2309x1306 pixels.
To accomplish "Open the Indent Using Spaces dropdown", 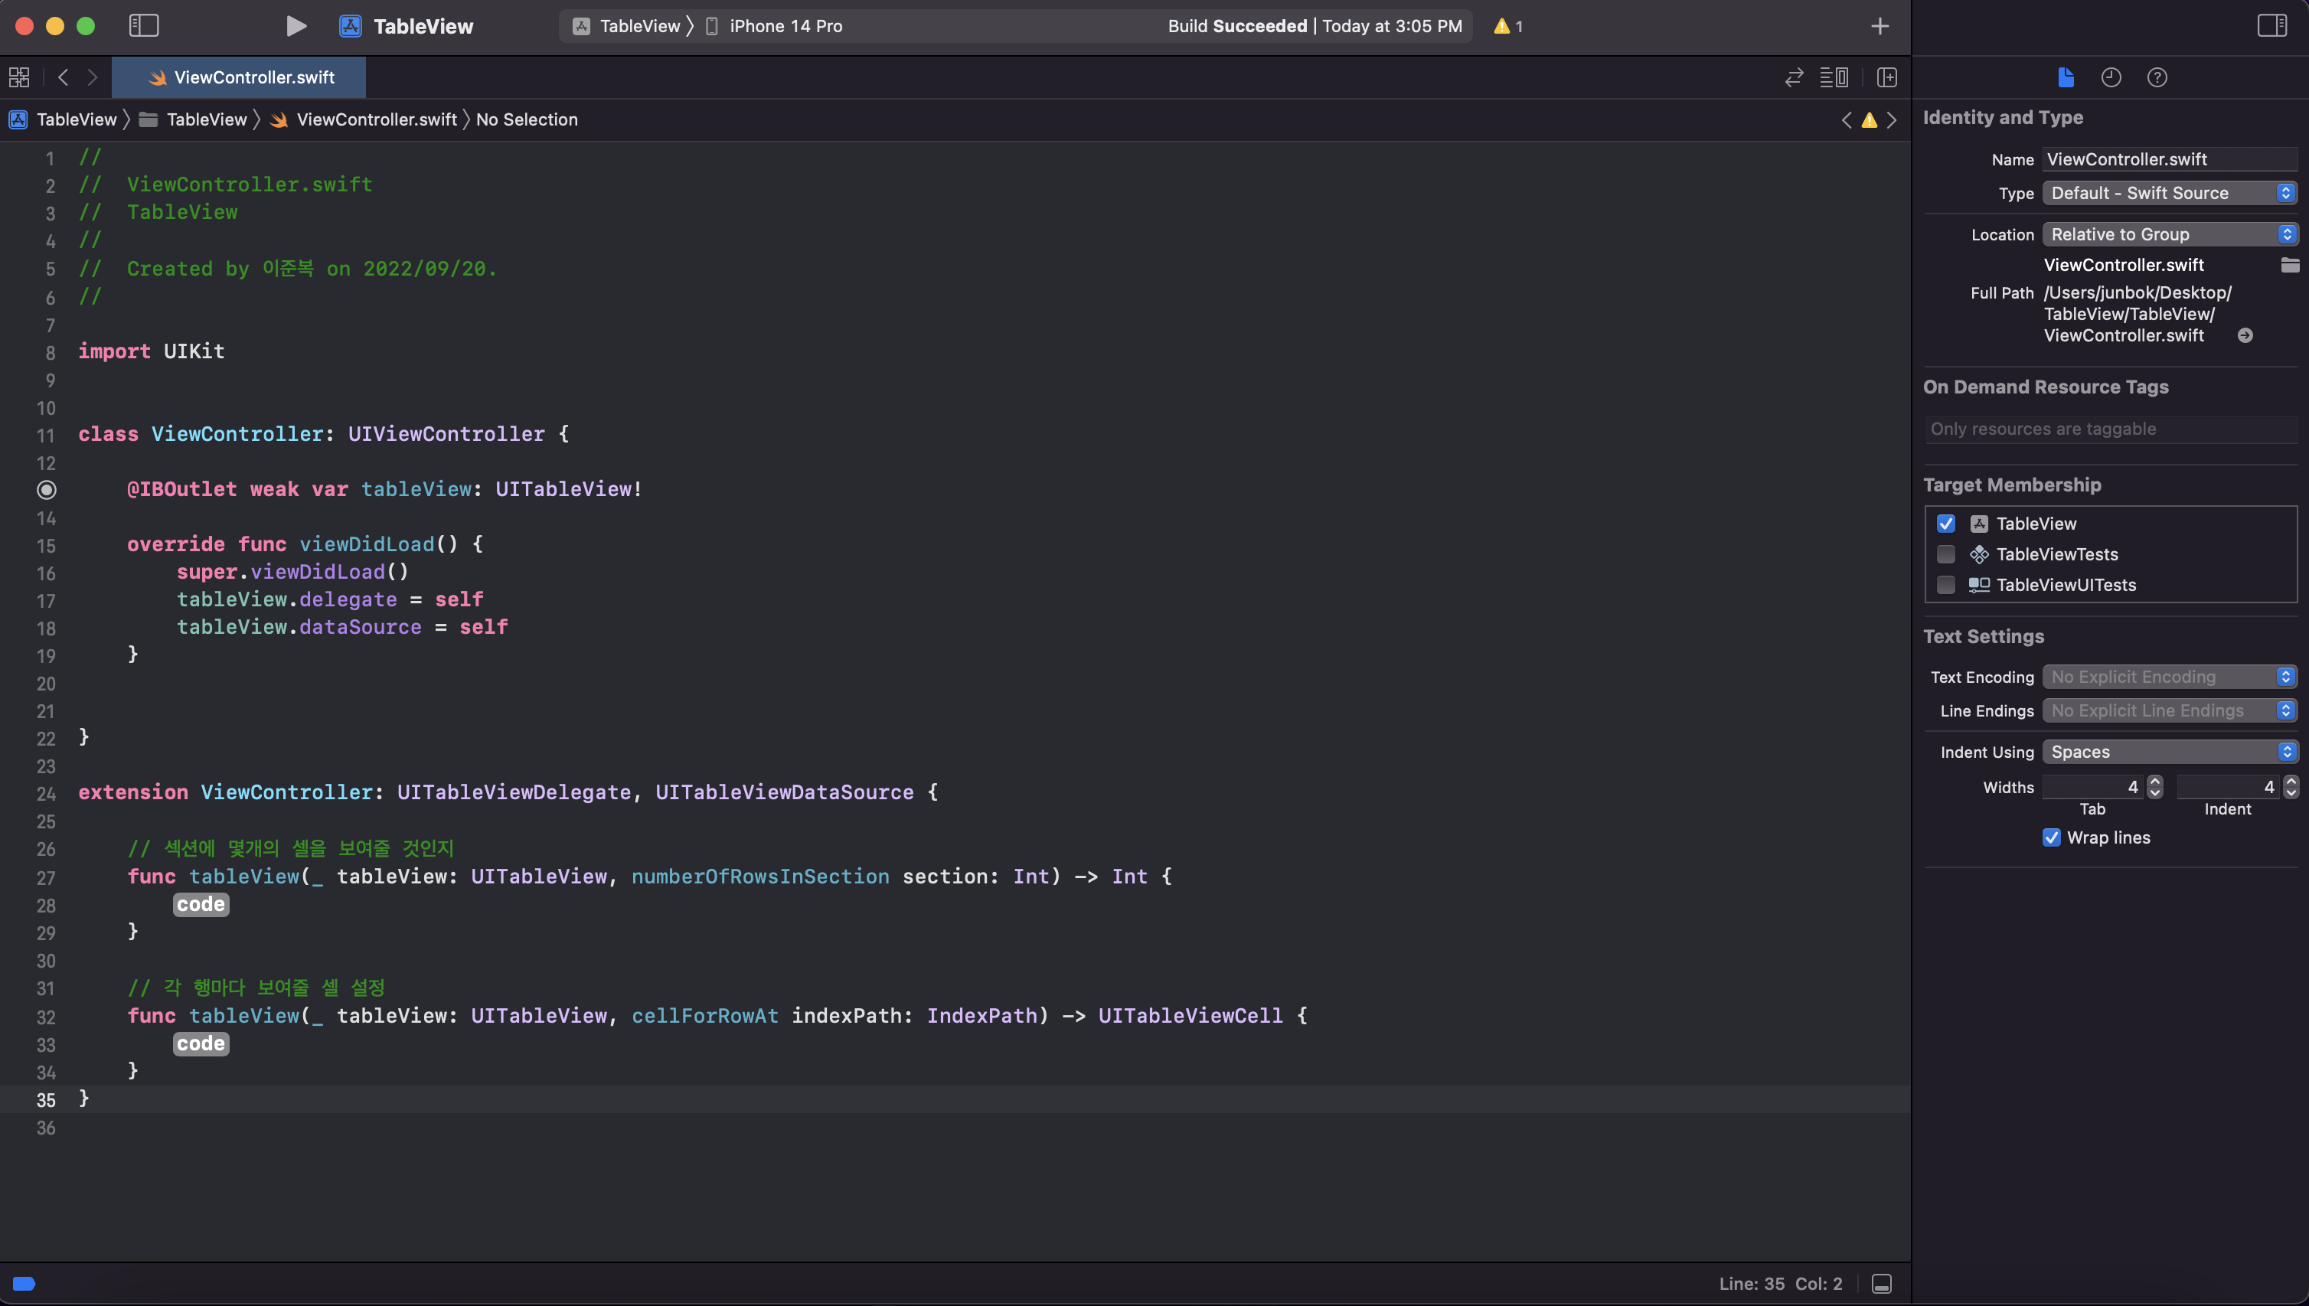I will point(2169,752).
